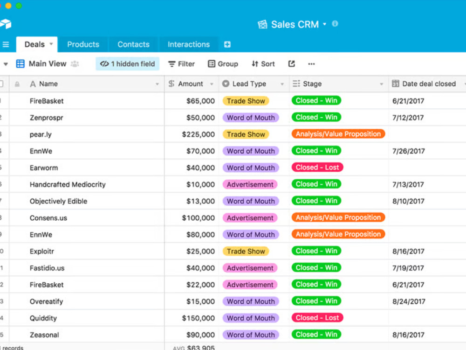Click the 8/24/2017 date cell
The height and width of the screenshot is (350, 466).
427,301
